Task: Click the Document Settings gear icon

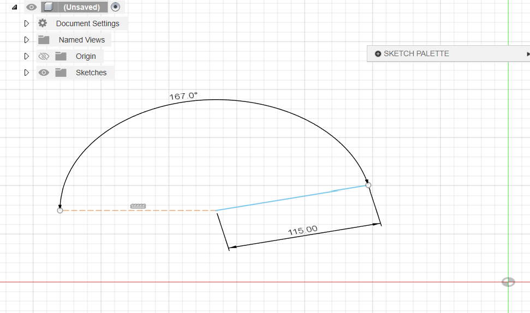Action: (43, 23)
